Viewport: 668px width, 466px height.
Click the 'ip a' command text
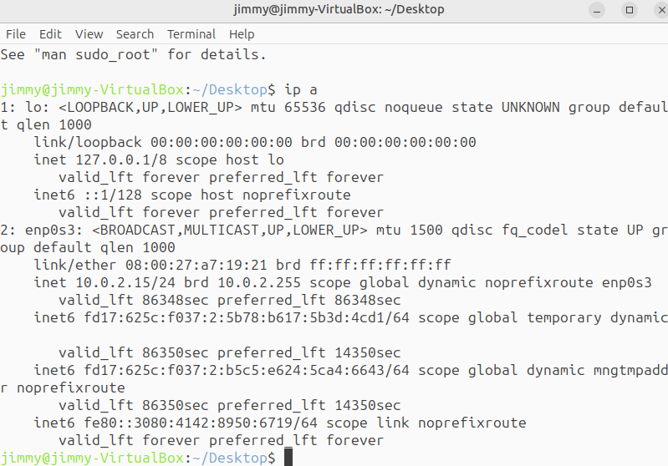tap(301, 90)
